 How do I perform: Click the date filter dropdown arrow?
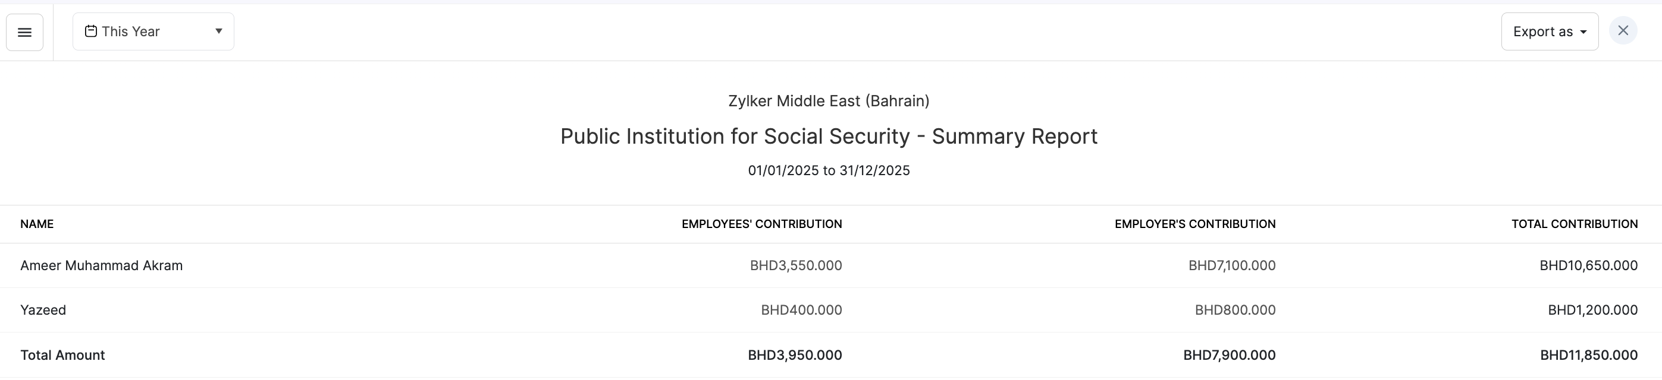click(x=219, y=31)
